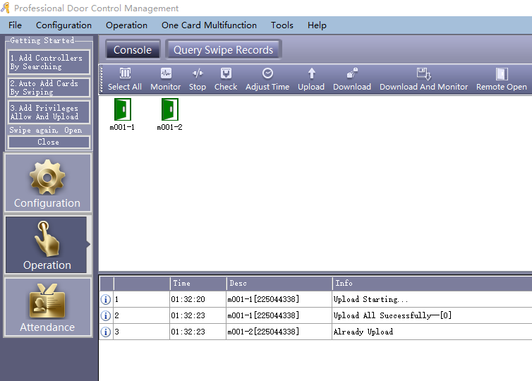Viewport: 532px width, 381px height.
Task: Select m001-2[225044338] desc cell
Action: coord(279,332)
